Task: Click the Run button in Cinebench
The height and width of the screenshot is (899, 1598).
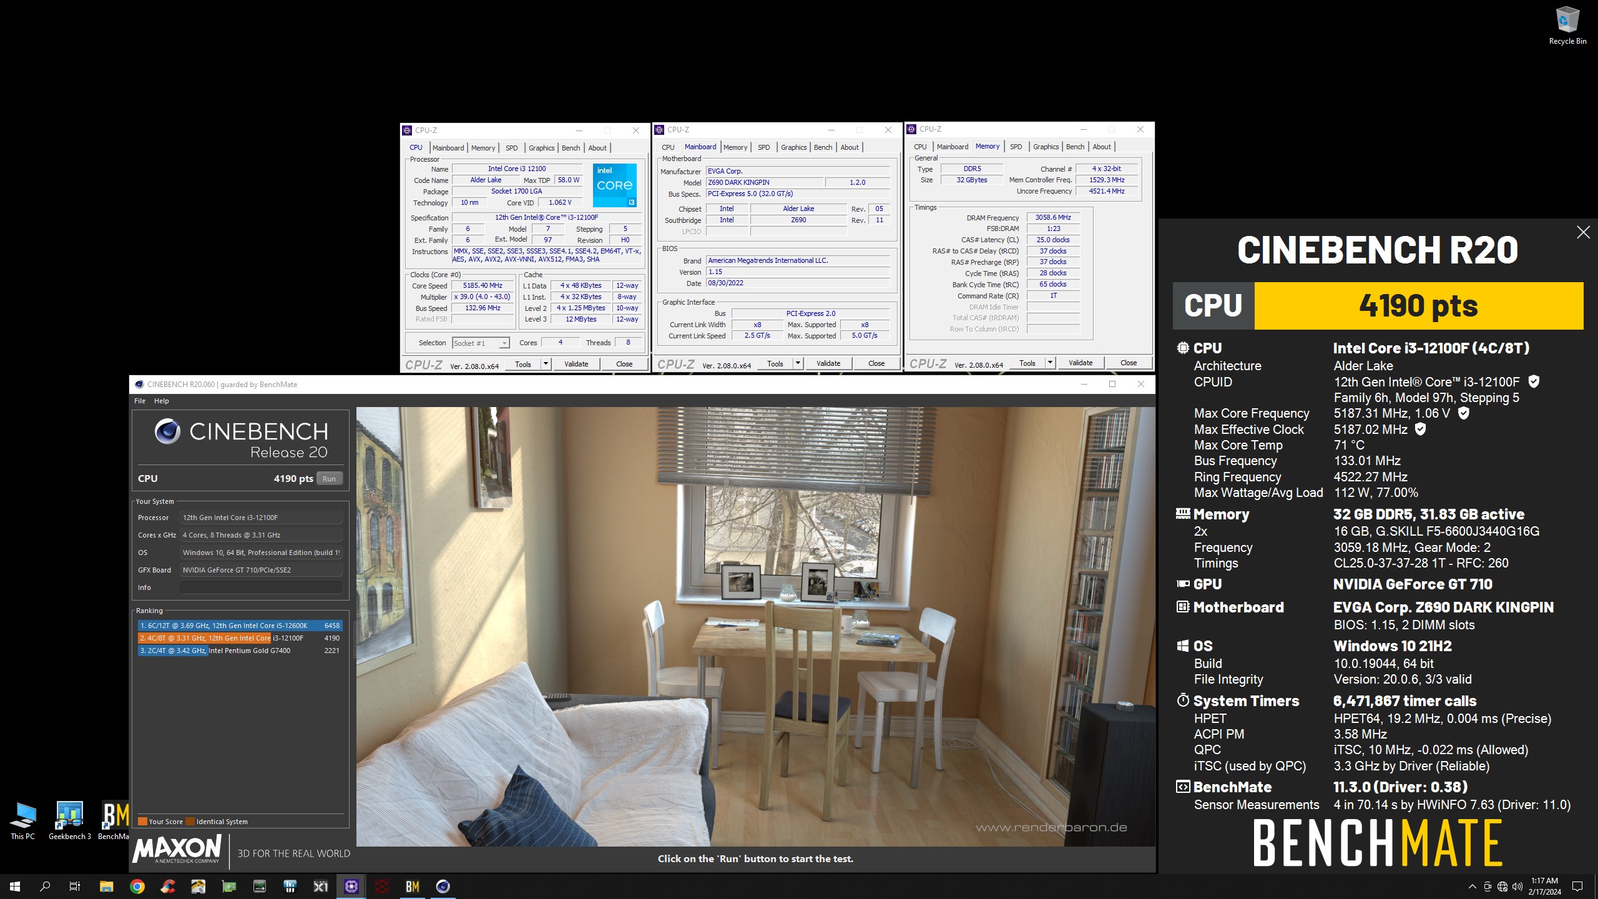Action: 329,479
